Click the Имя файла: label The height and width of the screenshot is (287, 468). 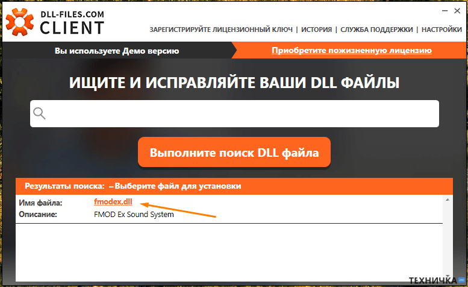coord(40,203)
